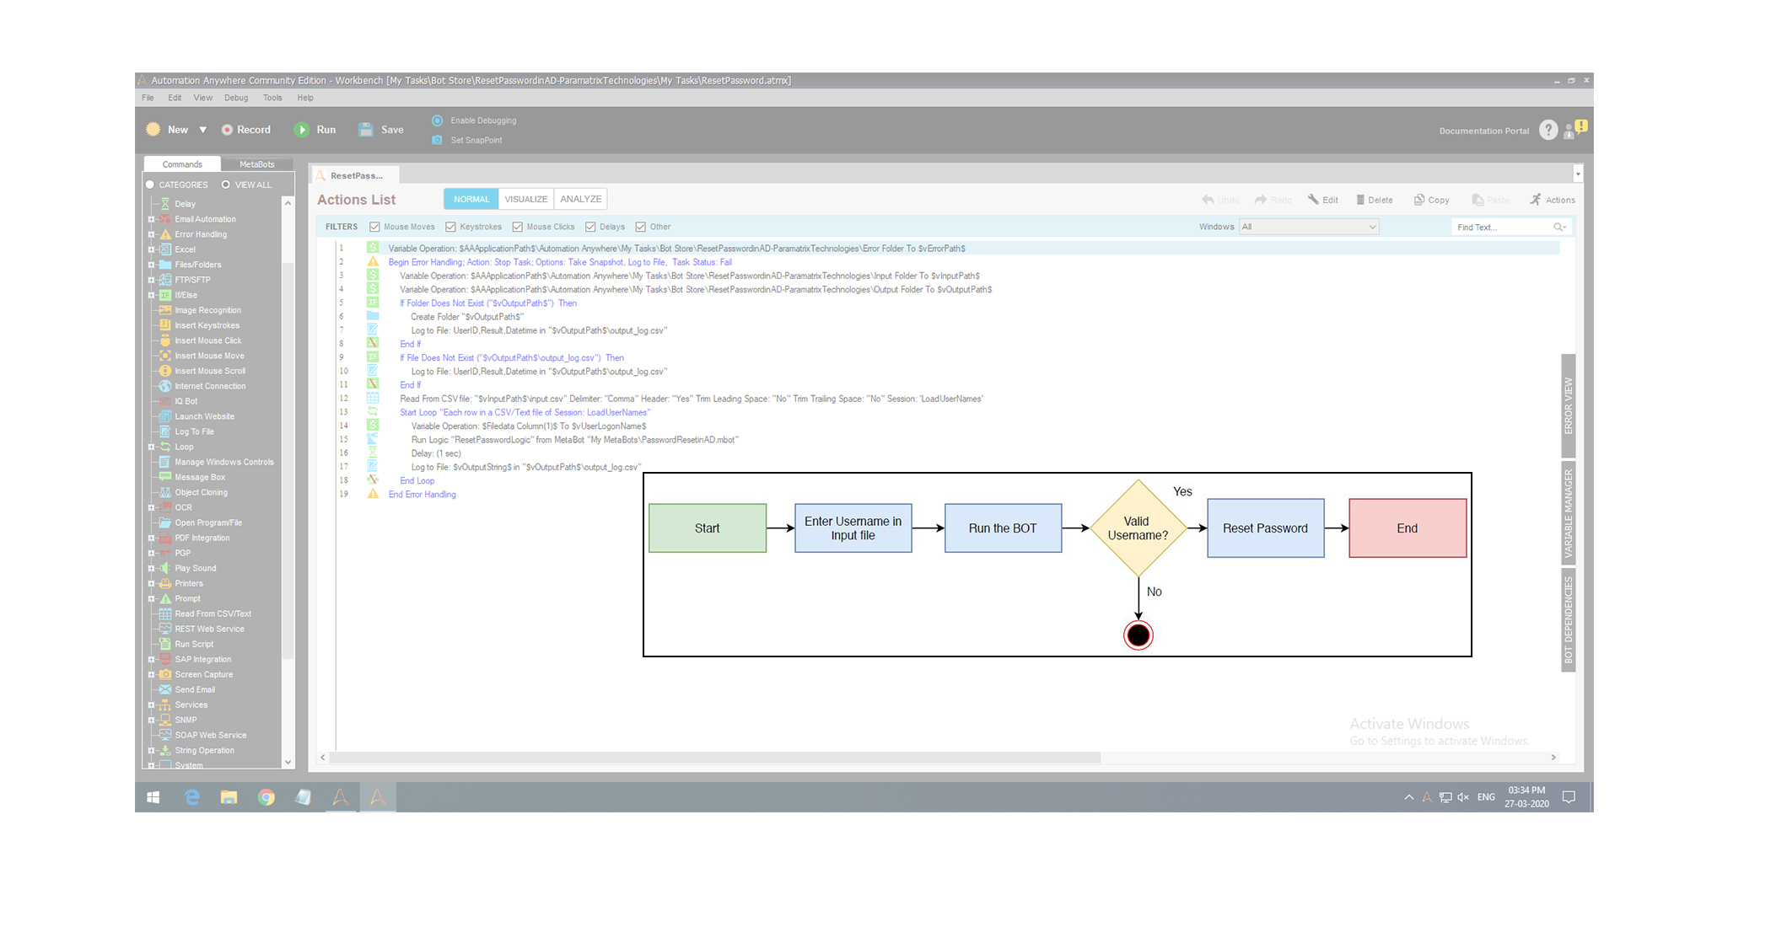Click the commands panel scroll down arrow
The image size is (1771, 927).
coord(288,762)
